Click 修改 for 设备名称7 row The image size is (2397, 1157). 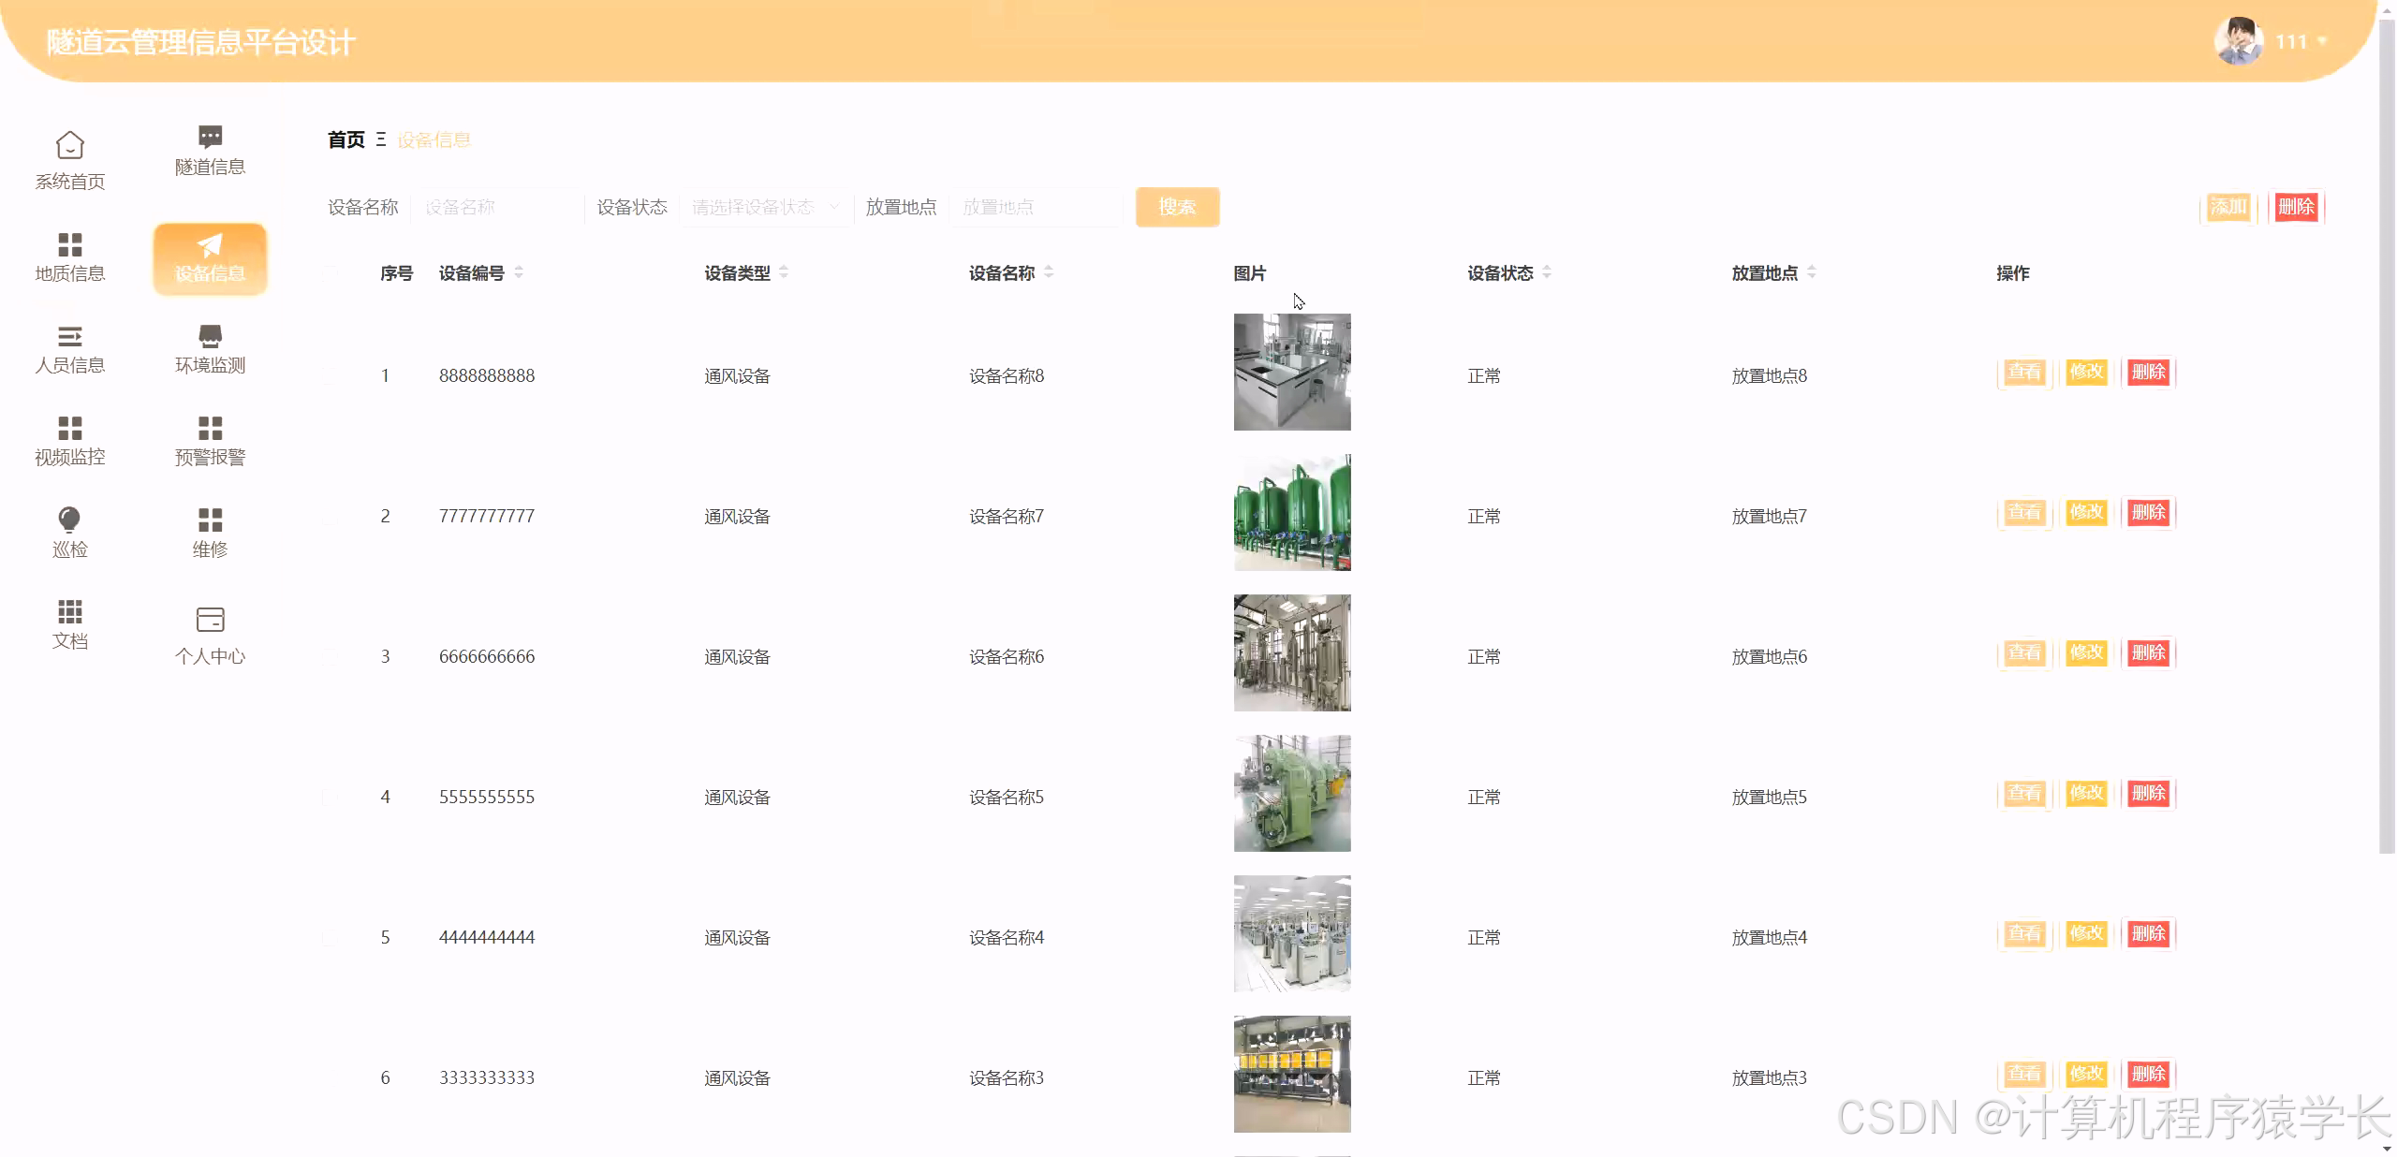[2086, 513]
